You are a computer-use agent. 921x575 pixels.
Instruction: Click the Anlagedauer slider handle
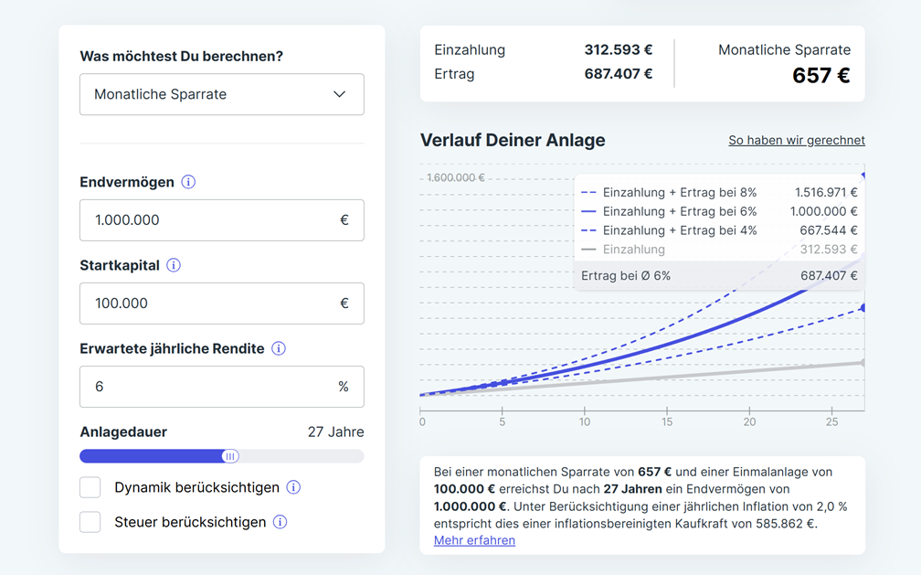pyautogui.click(x=230, y=456)
